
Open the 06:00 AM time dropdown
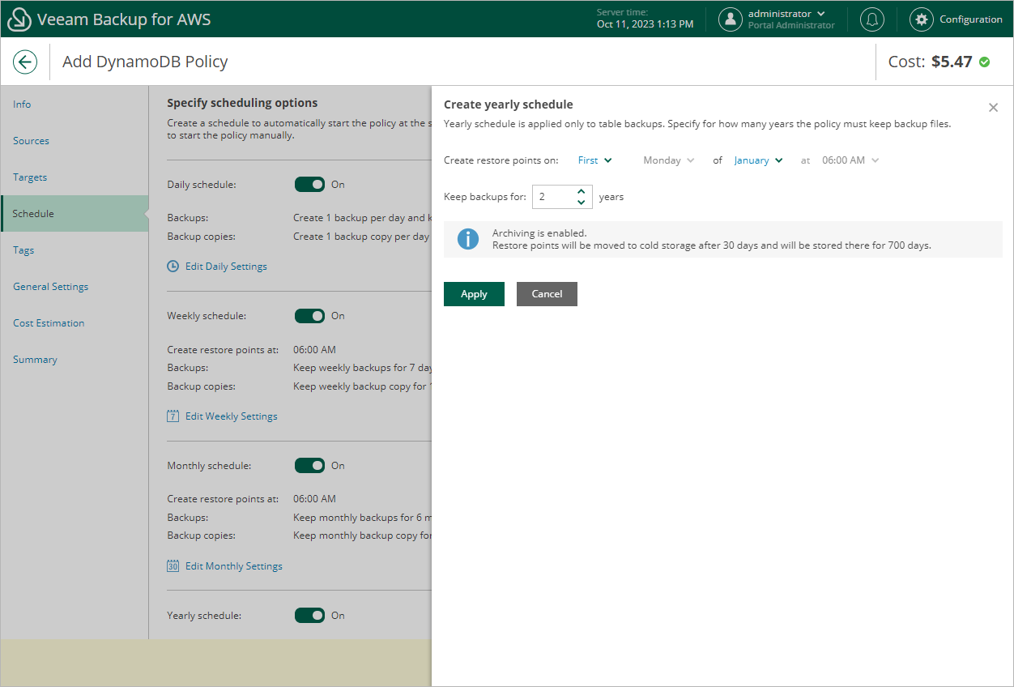coord(850,160)
